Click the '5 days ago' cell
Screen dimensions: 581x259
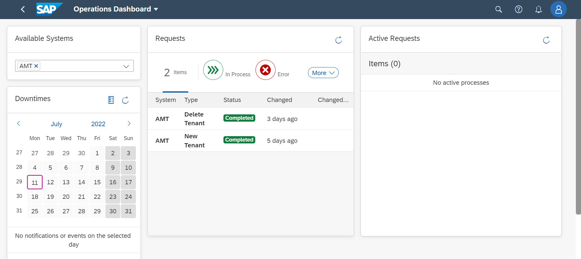[x=282, y=141]
